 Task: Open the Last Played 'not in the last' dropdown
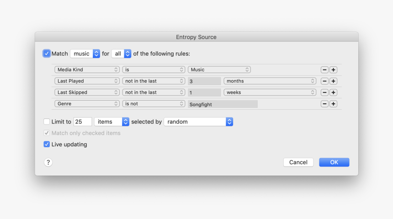pyautogui.click(x=154, y=81)
